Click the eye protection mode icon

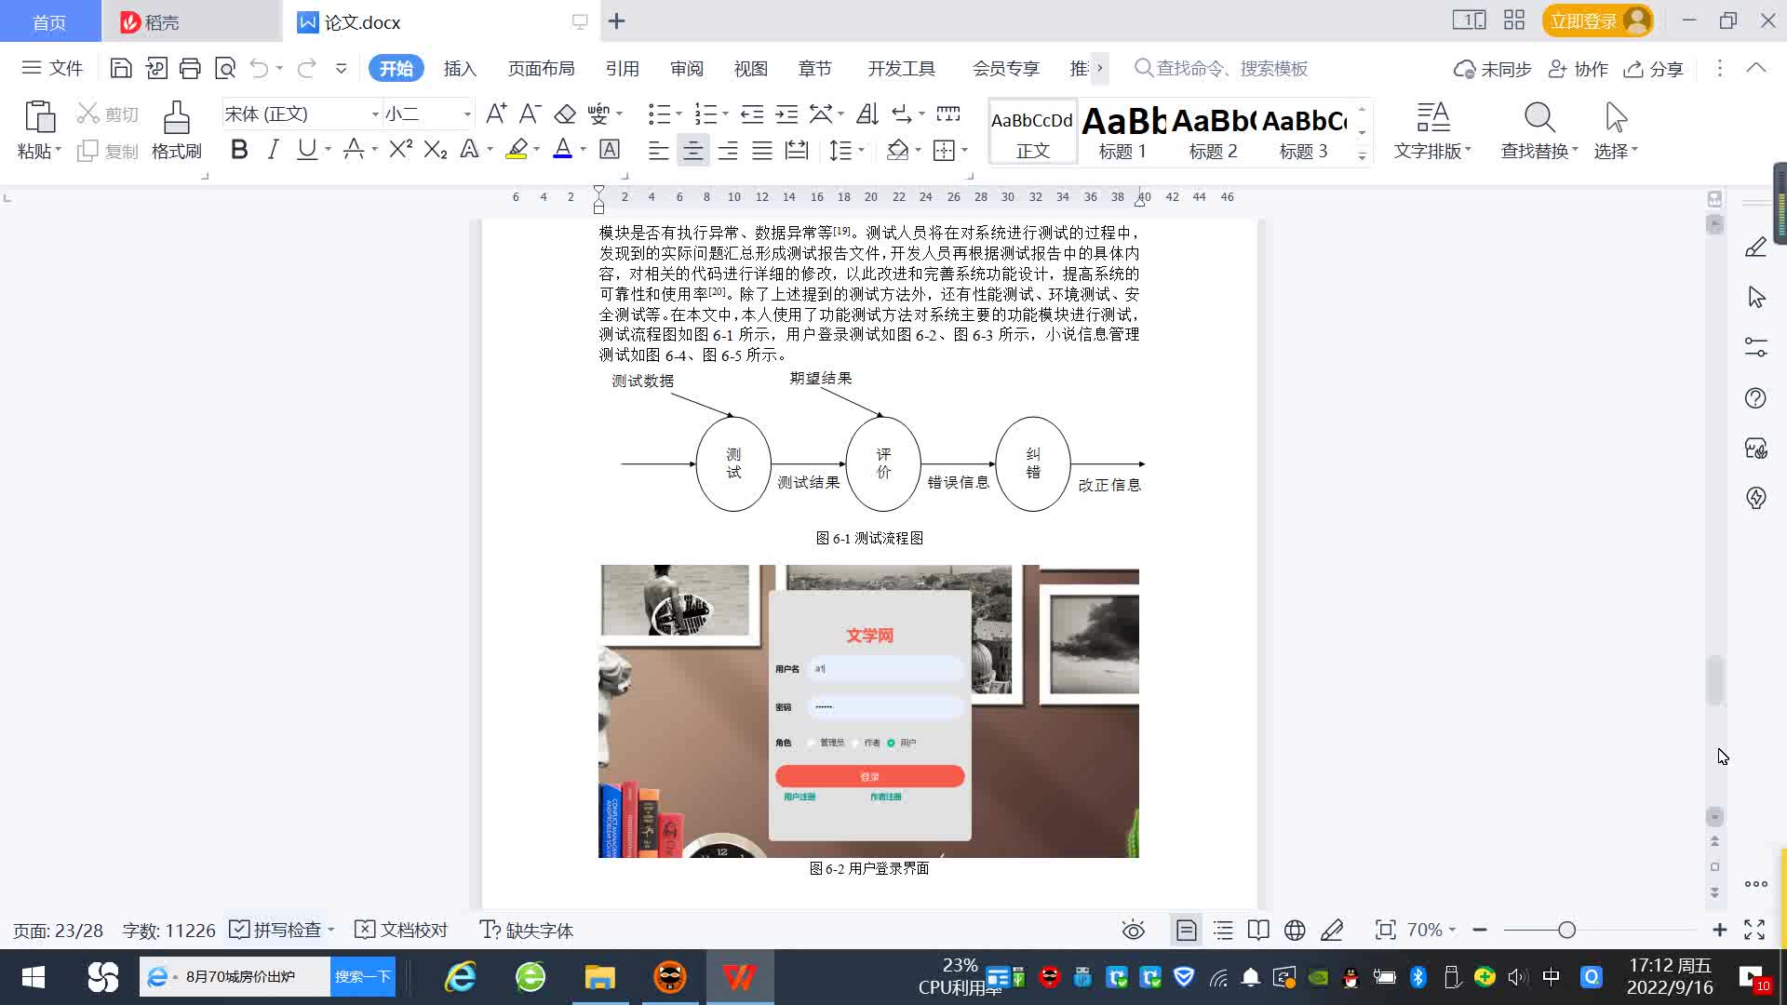[x=1133, y=930]
